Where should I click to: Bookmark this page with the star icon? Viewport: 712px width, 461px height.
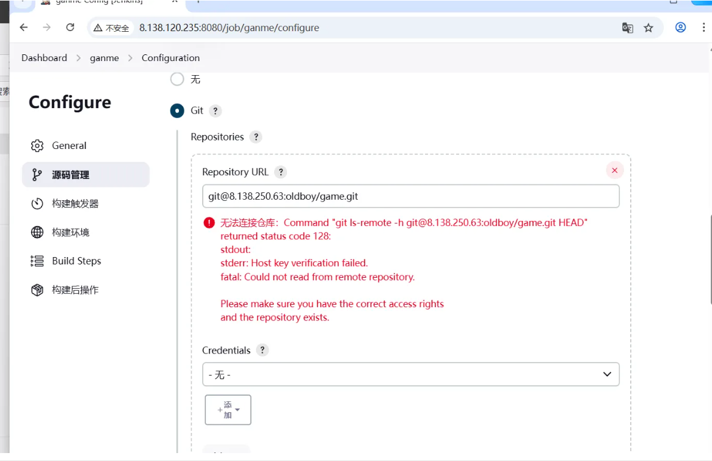click(648, 27)
